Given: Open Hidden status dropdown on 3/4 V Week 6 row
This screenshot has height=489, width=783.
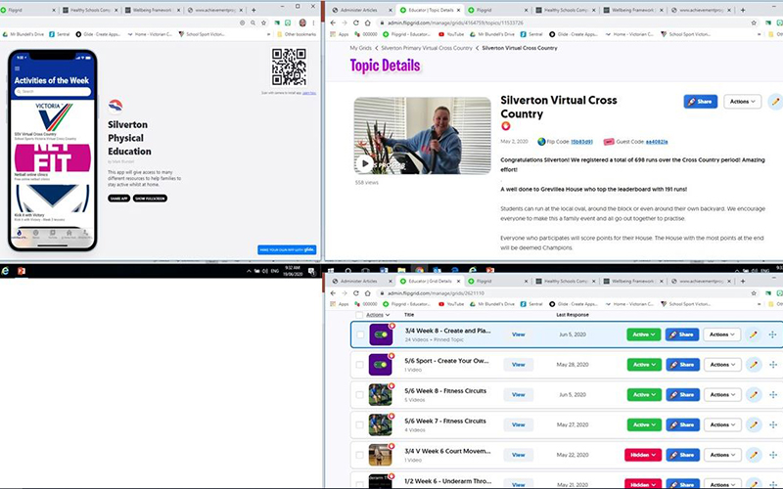Looking at the screenshot, I should click(x=643, y=455).
